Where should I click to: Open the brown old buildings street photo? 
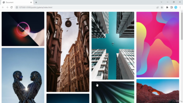pos(68,52)
